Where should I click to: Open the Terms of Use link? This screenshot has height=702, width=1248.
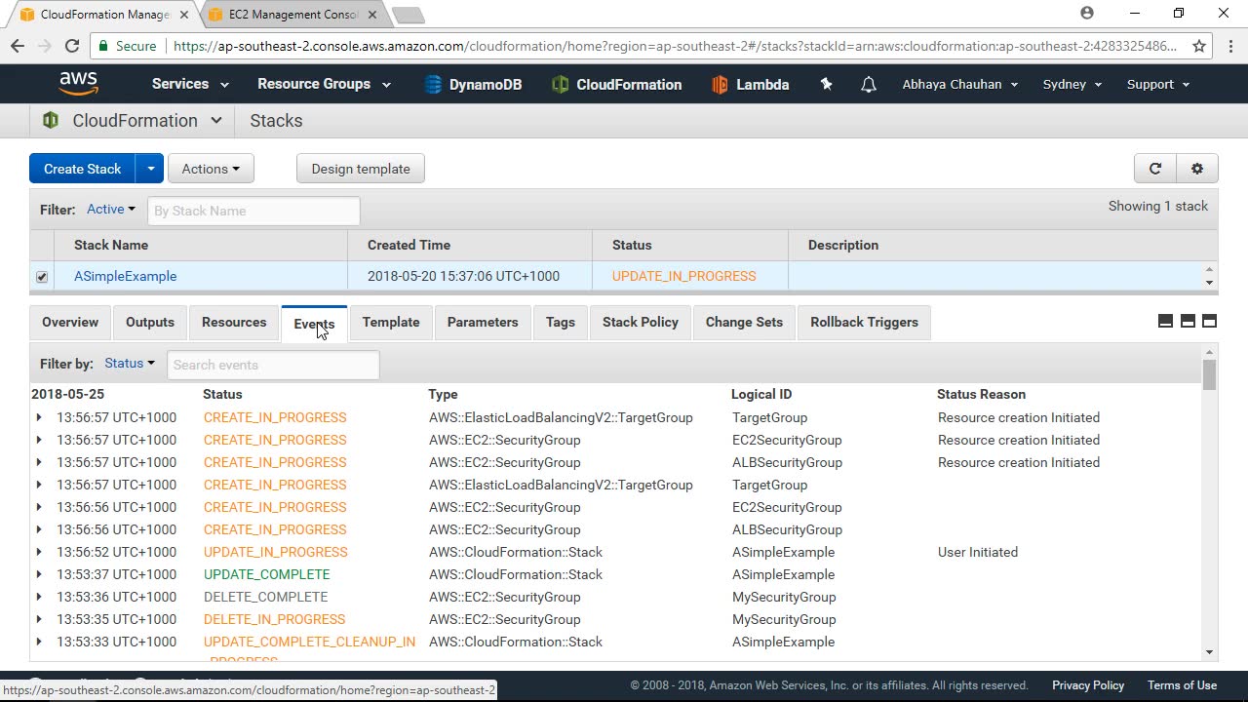coord(1182,685)
